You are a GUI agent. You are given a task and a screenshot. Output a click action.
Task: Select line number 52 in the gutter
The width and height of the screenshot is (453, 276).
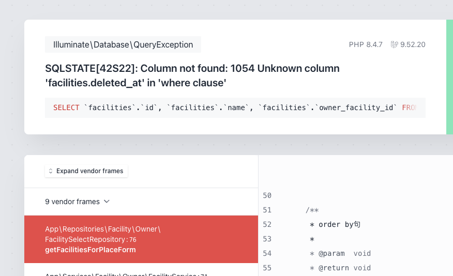point(267,224)
